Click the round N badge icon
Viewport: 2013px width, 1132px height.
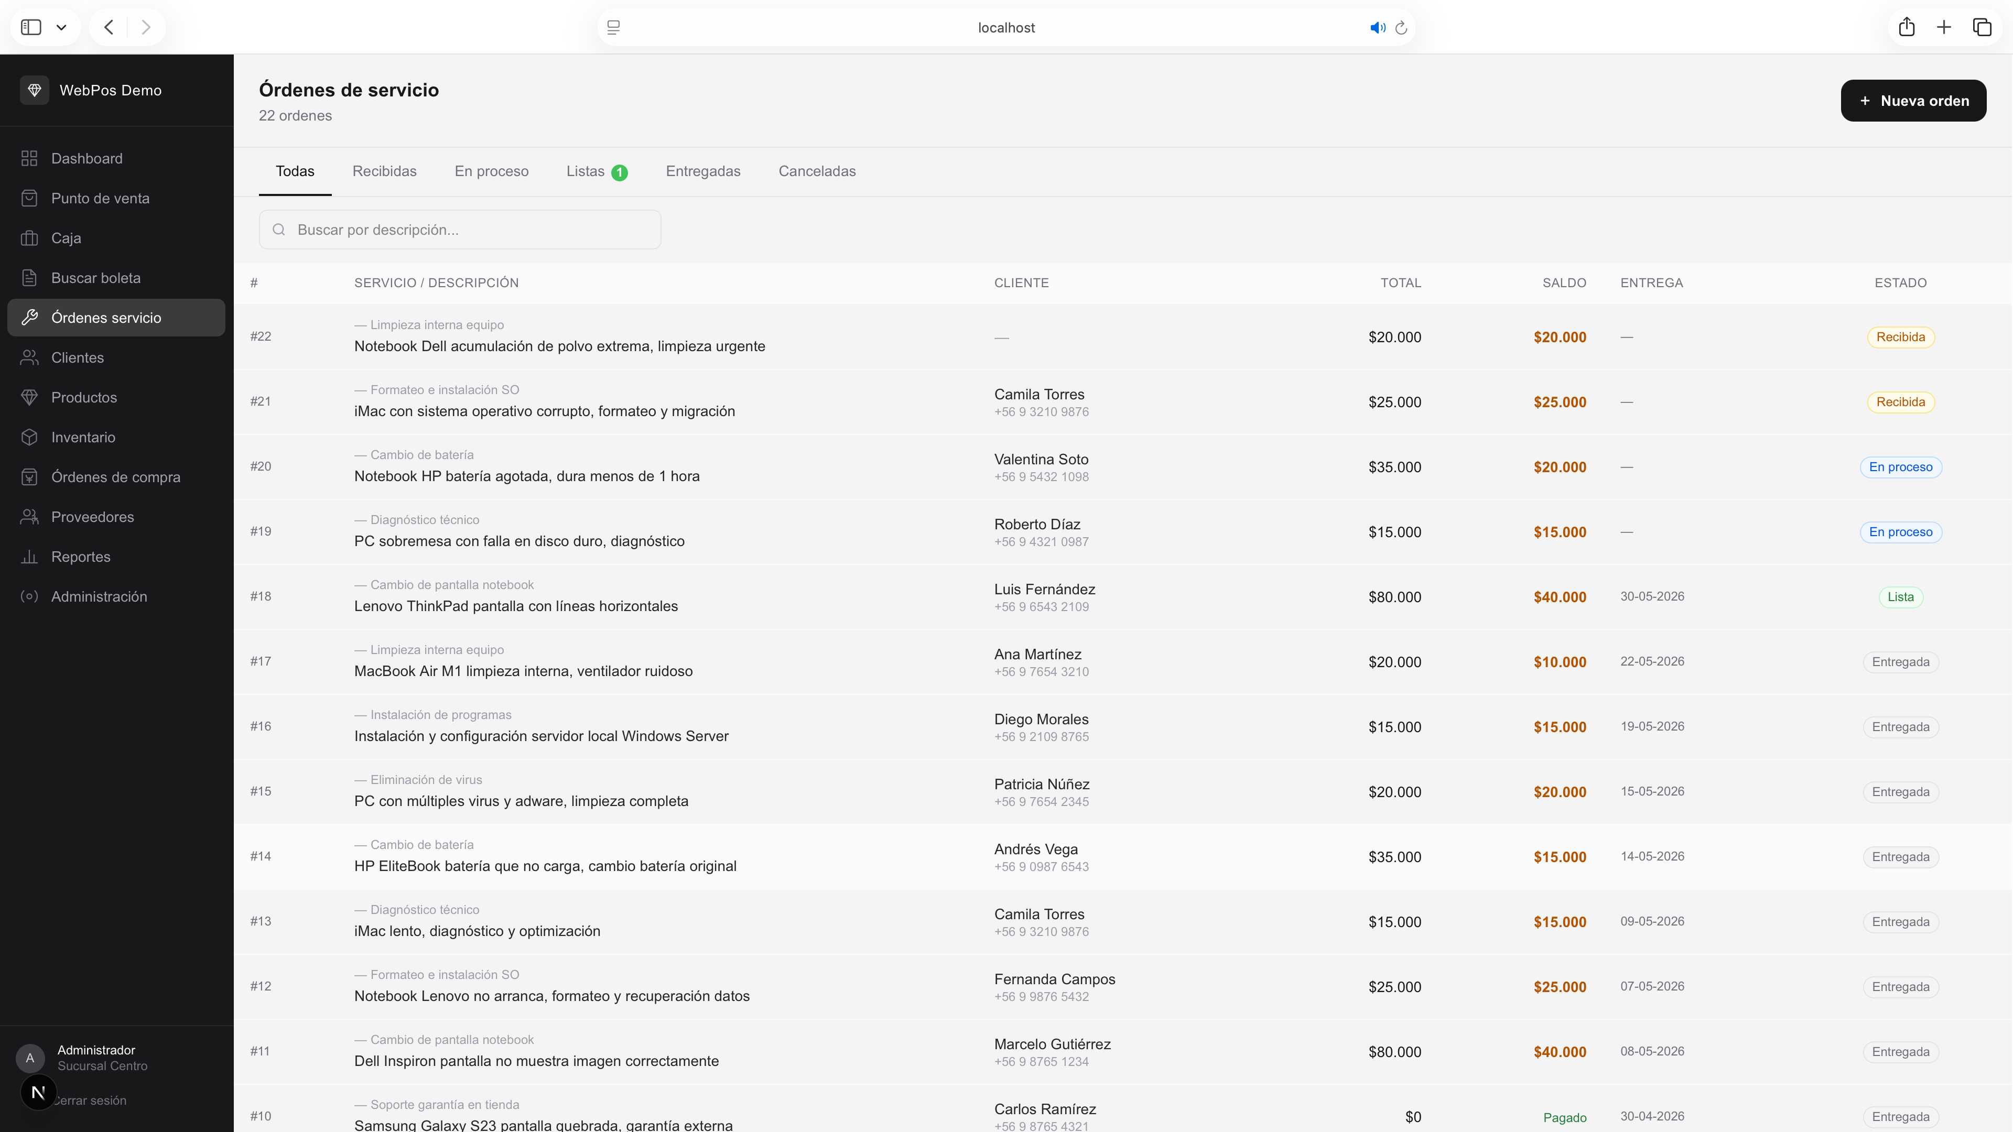click(38, 1092)
